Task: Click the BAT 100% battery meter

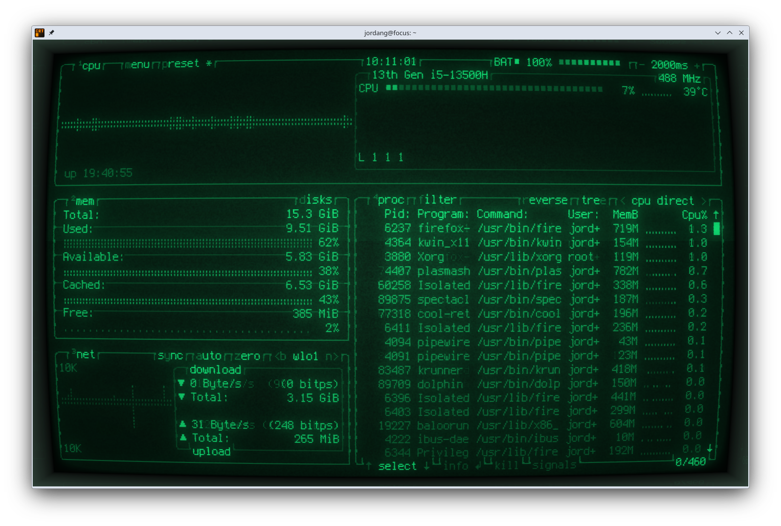Action: [557, 63]
